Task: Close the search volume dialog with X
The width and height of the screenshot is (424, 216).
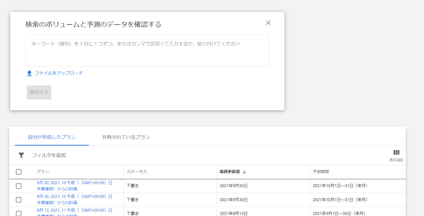Action: (268, 23)
